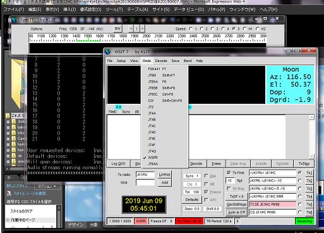The height and width of the screenshot is (233, 324).
Task: Click the WSJT 7 globe title icon
Action: (x=108, y=51)
